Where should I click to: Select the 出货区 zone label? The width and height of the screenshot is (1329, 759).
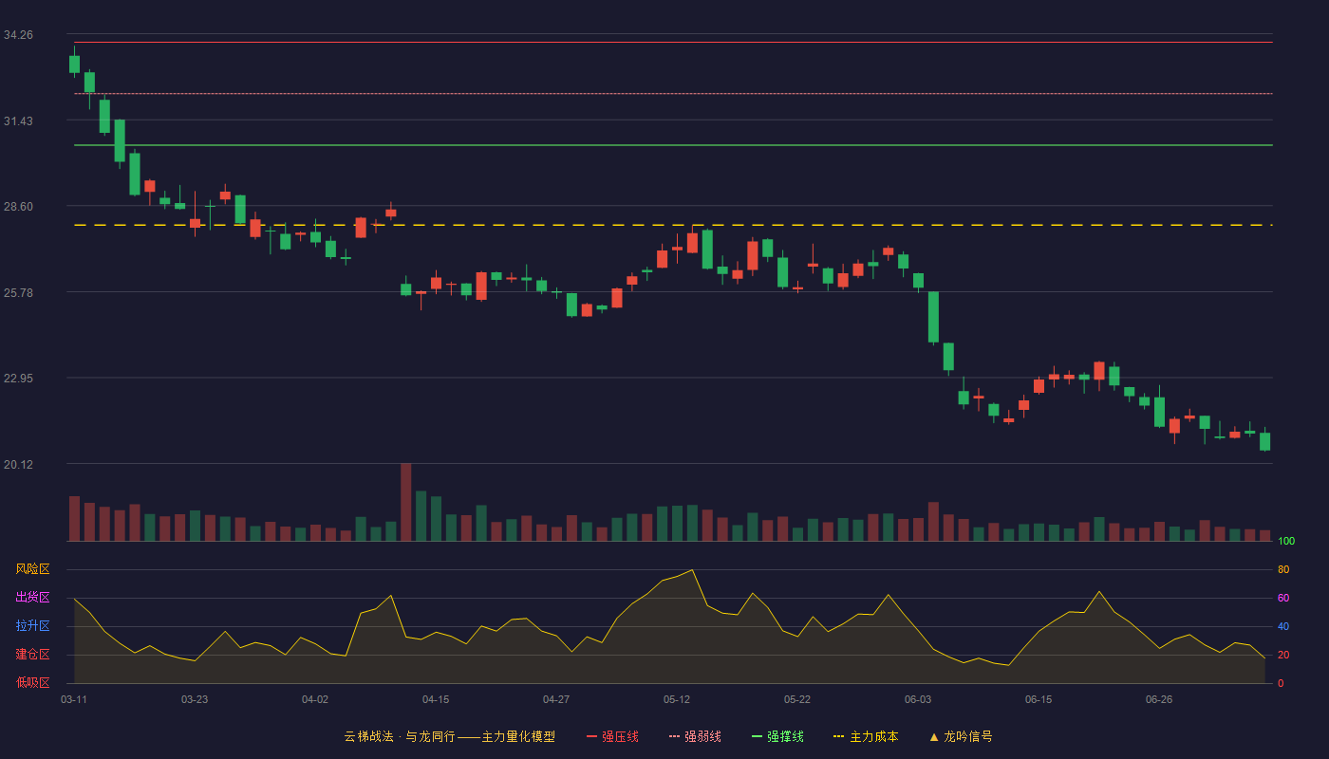coord(32,598)
